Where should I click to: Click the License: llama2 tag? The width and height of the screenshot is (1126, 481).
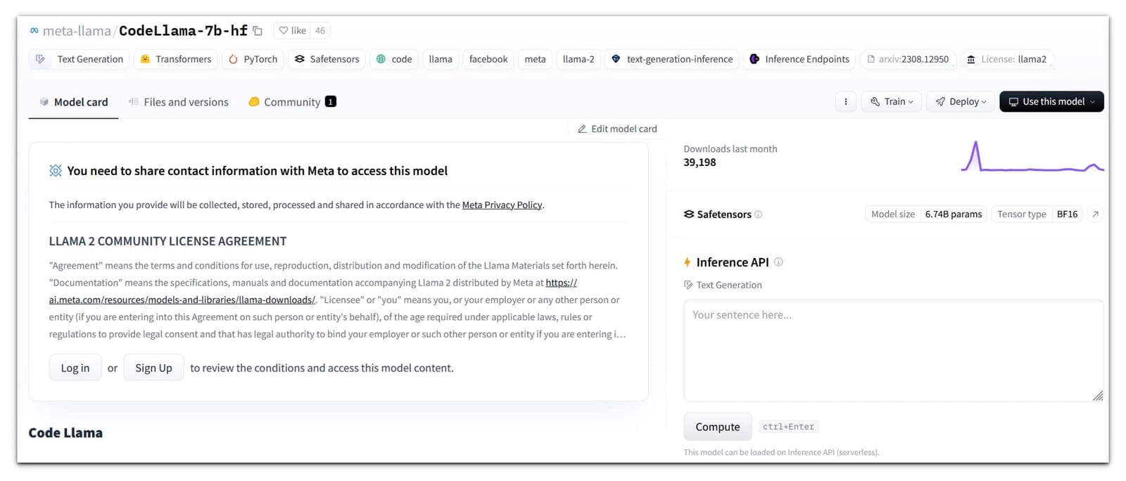point(1006,59)
